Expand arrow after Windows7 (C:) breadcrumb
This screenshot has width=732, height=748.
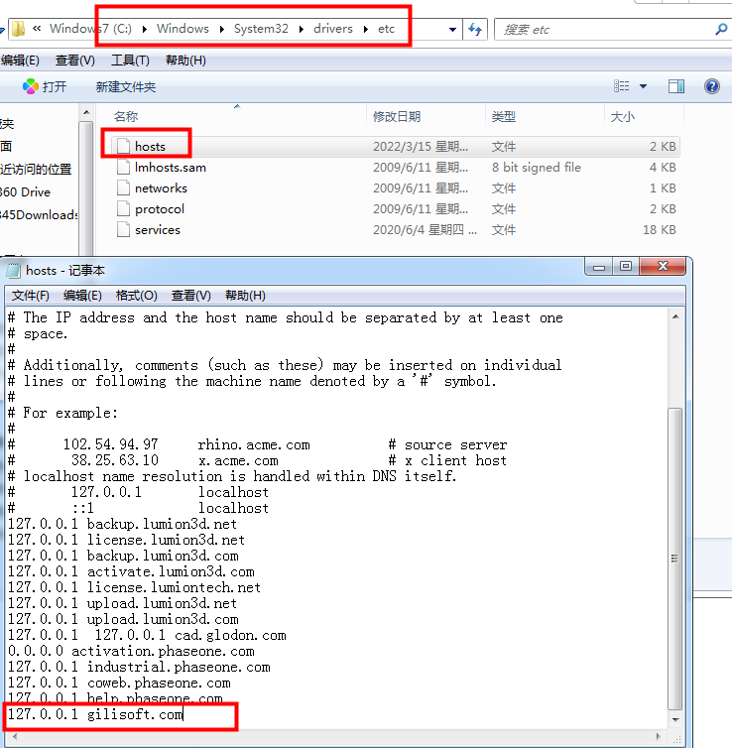point(145,29)
